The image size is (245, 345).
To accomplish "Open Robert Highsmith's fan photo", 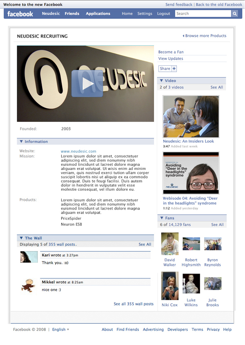I will tap(191, 244).
